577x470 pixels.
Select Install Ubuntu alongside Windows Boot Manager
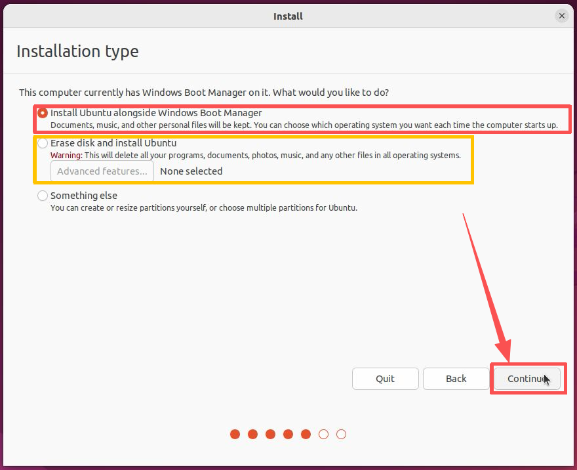43,113
